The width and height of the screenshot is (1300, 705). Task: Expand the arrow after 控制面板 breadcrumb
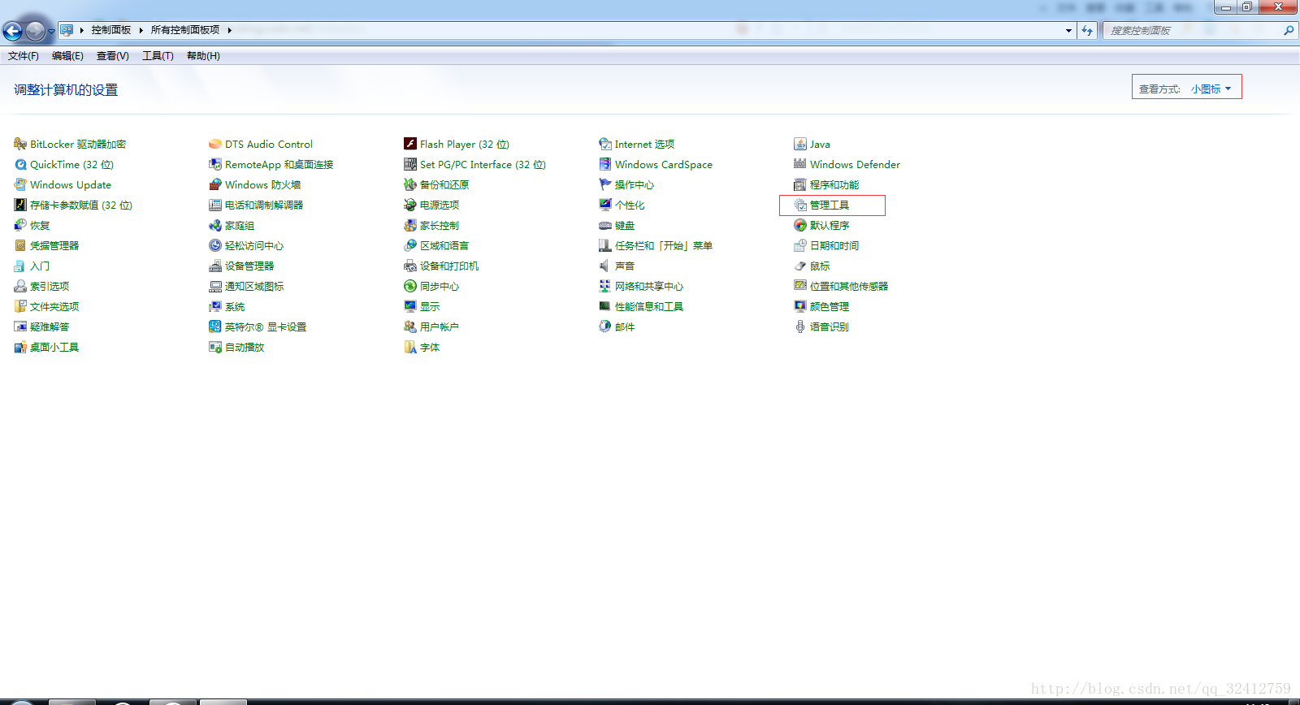[x=141, y=30]
